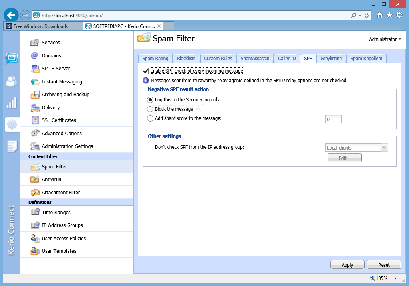
Task: Click the empty new tab button
Action: pyautogui.click(x=169, y=26)
